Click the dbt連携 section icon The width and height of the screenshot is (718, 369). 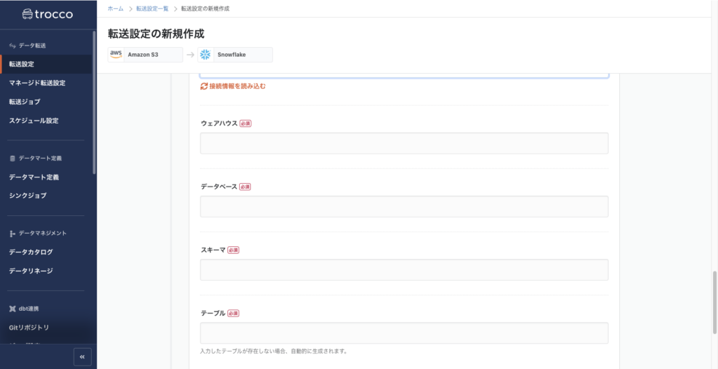click(12, 309)
